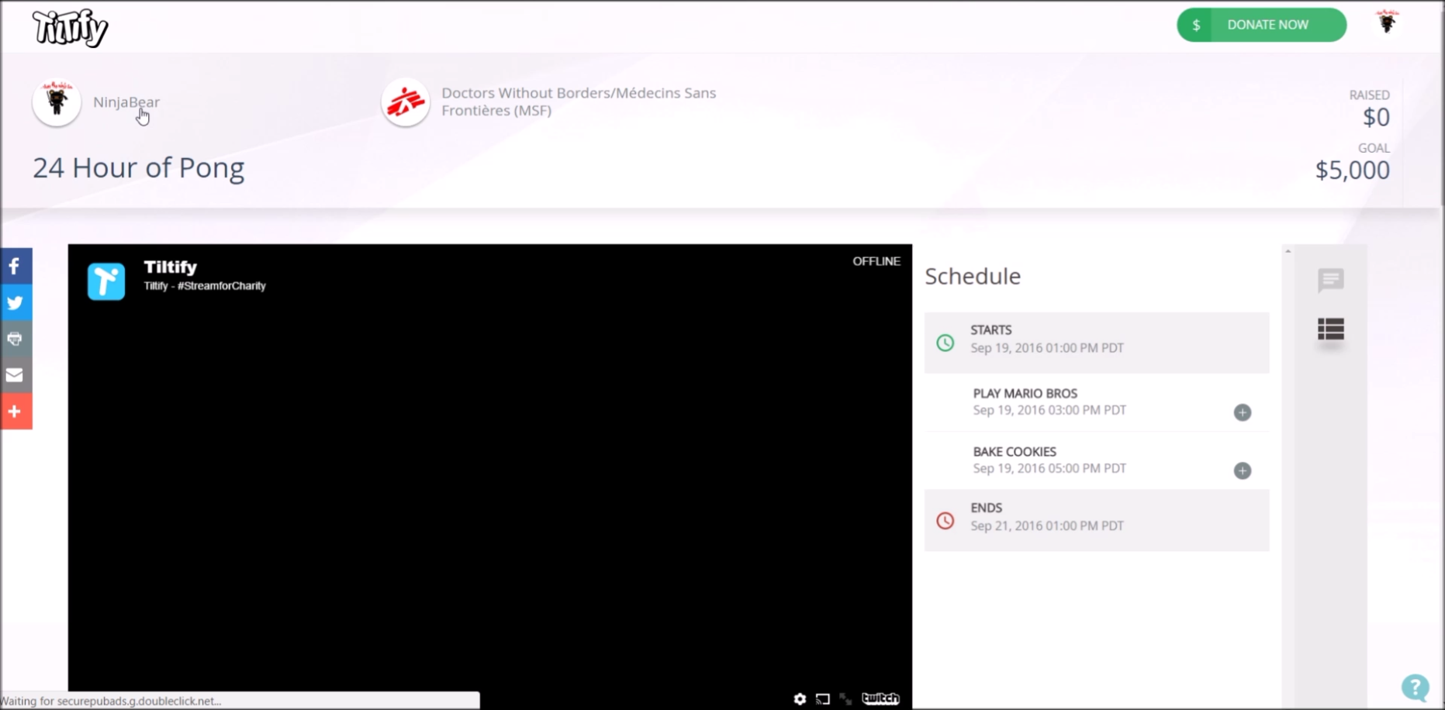Share campaign on Twitter
This screenshot has width=1445, height=710.
tap(16, 302)
